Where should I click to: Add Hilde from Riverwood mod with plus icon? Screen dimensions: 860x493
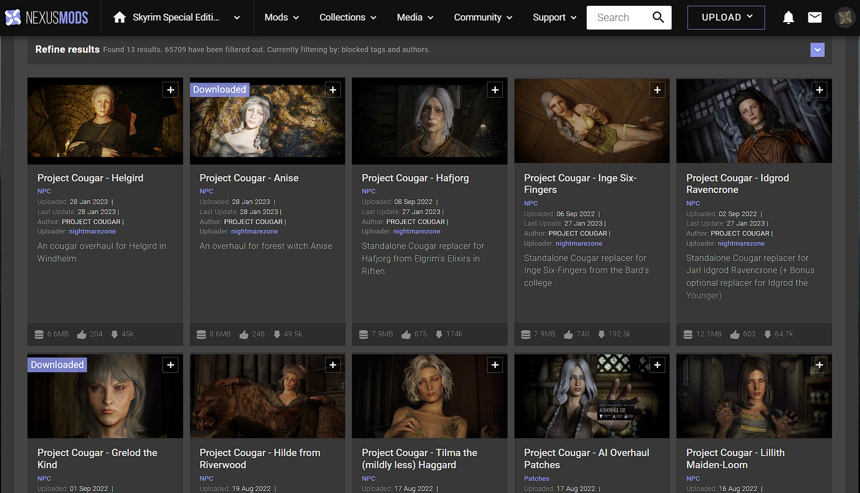333,365
